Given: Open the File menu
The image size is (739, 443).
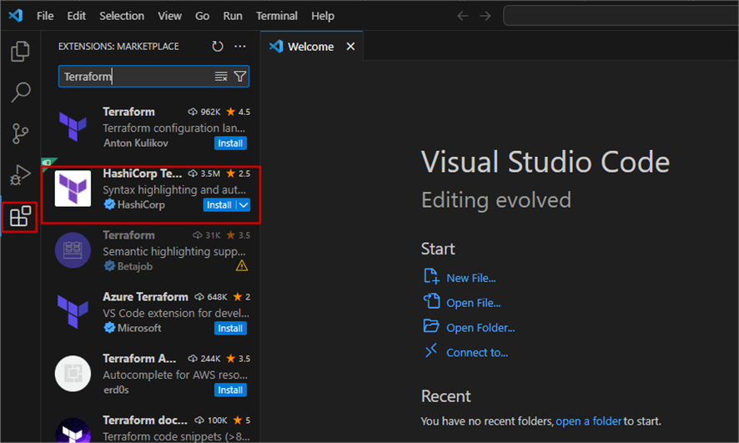Looking at the screenshot, I should pos(45,16).
